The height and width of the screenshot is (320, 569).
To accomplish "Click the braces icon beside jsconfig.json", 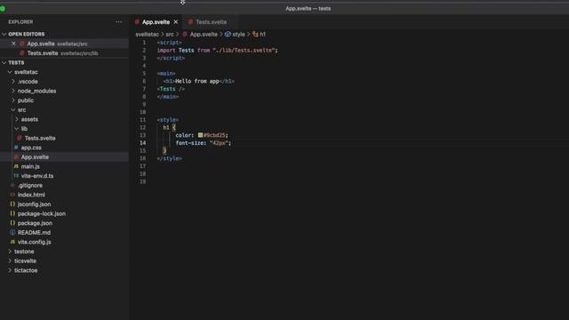I will pyautogui.click(x=12, y=204).
